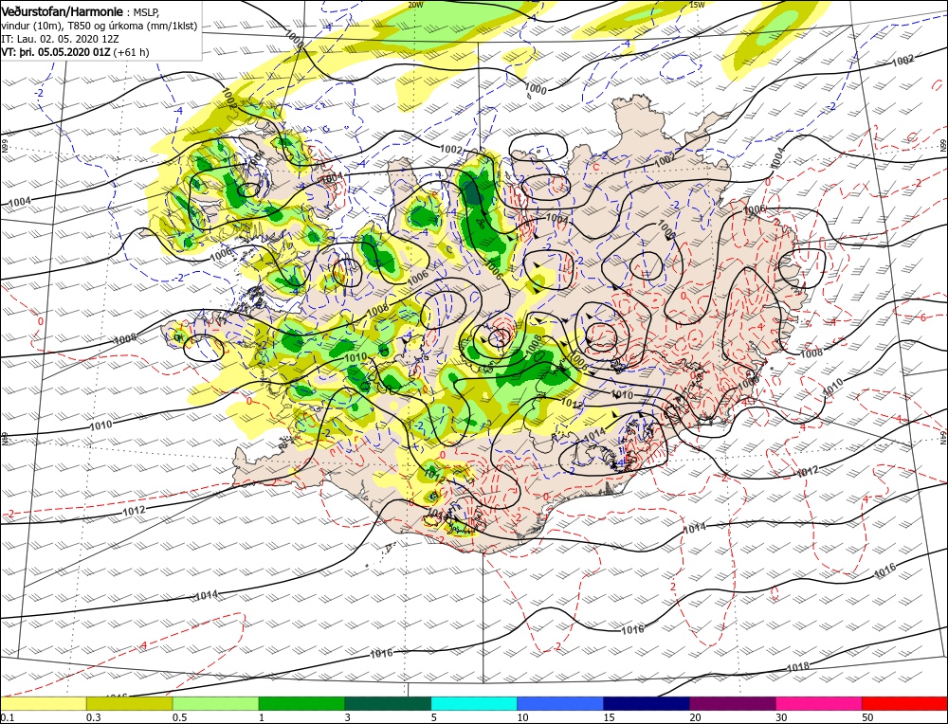This screenshot has width=948, height=724.
Task: Click the olive 0.3–0.5 legend swatch
Action: (129, 703)
